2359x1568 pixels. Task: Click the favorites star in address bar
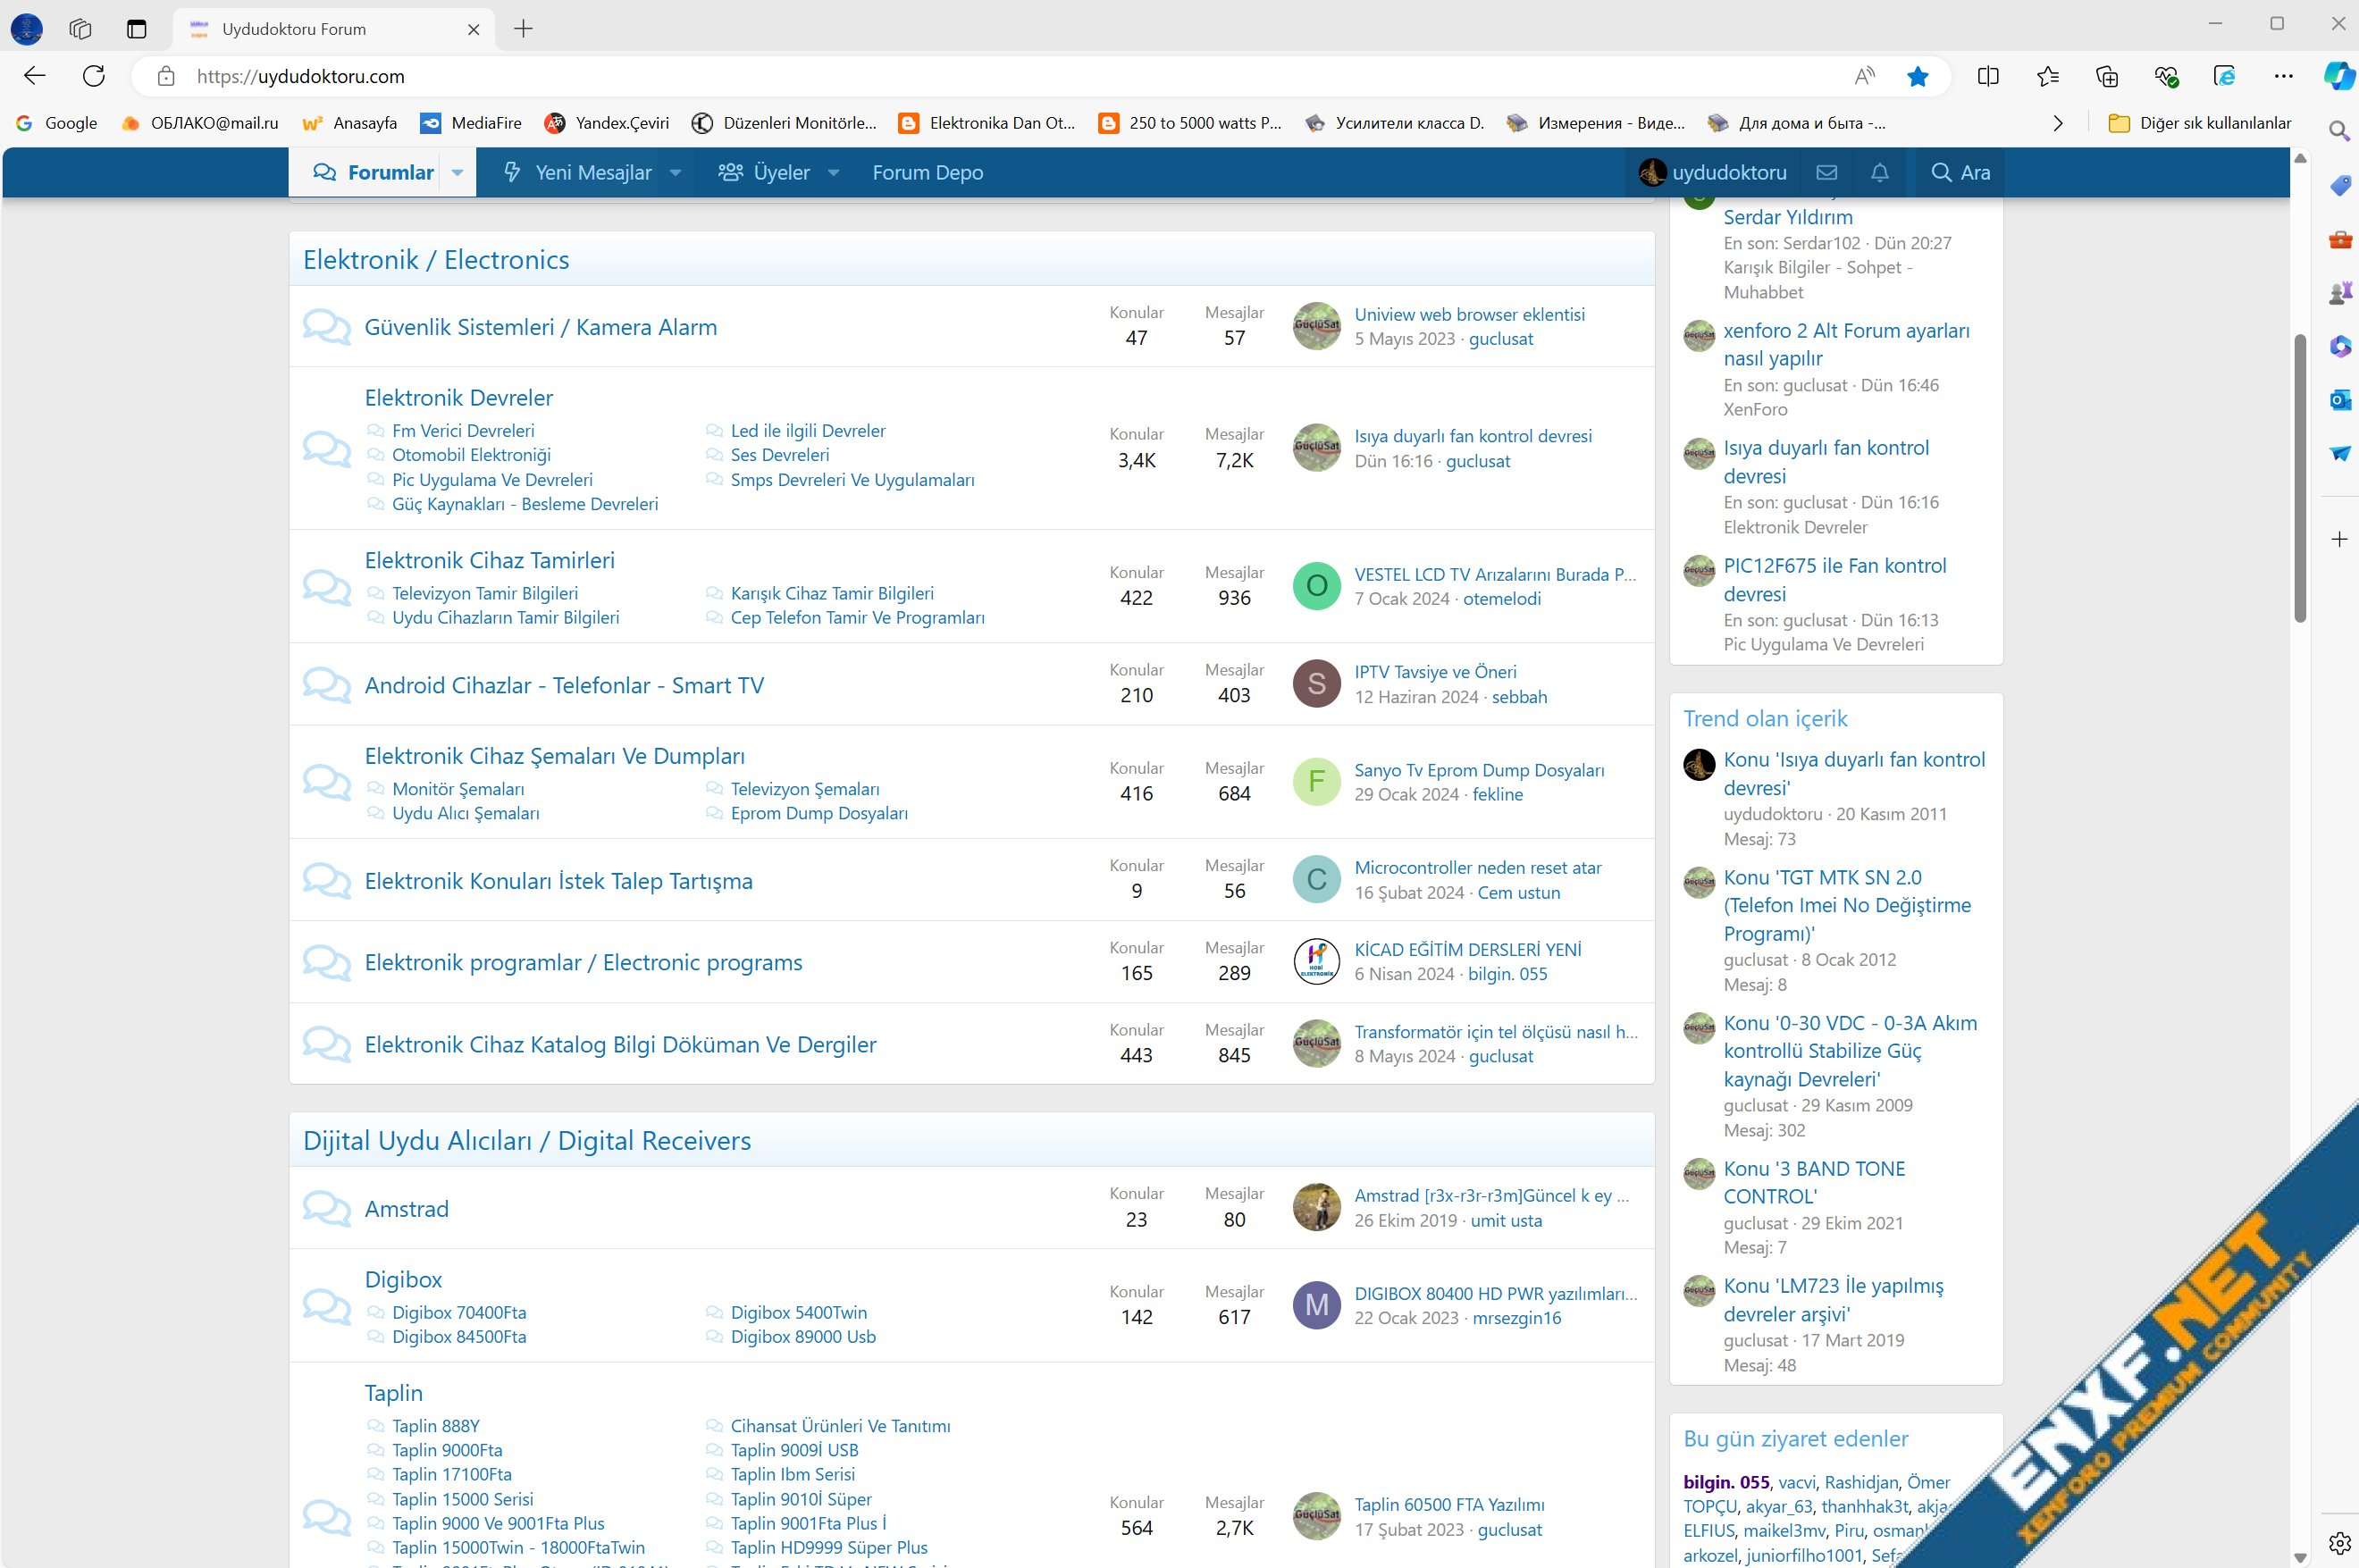point(1917,76)
